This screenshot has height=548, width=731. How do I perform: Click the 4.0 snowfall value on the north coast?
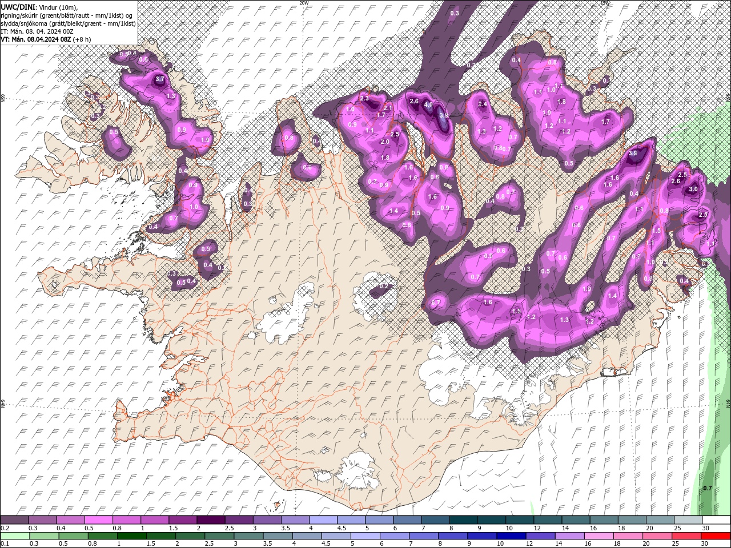coord(428,105)
